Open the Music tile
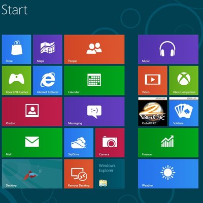The height and width of the screenshot is (203, 203). pos(168,49)
